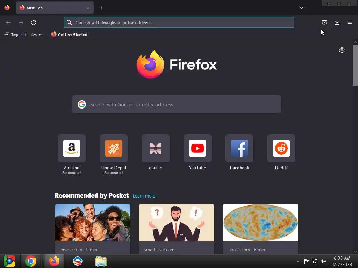Screen dimensions: 358x268
Task: Click the volume speaker tray icon
Action: [x=323, y=261]
